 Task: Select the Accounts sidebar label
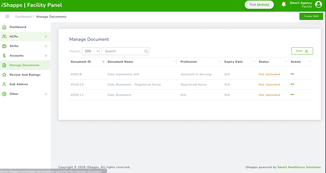(17, 56)
